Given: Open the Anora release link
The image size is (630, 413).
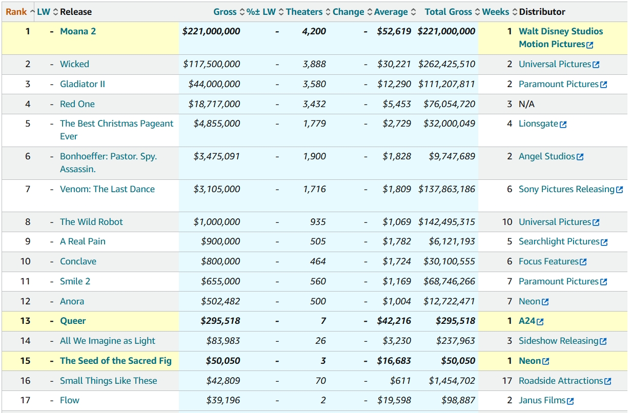Looking at the screenshot, I should (x=72, y=301).
